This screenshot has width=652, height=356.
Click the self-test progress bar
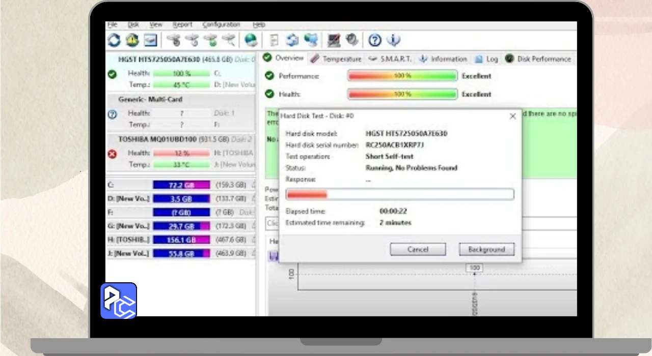tap(400, 194)
